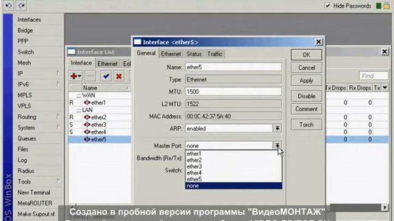Click the Comment button
394x221 pixels.
[307, 109]
